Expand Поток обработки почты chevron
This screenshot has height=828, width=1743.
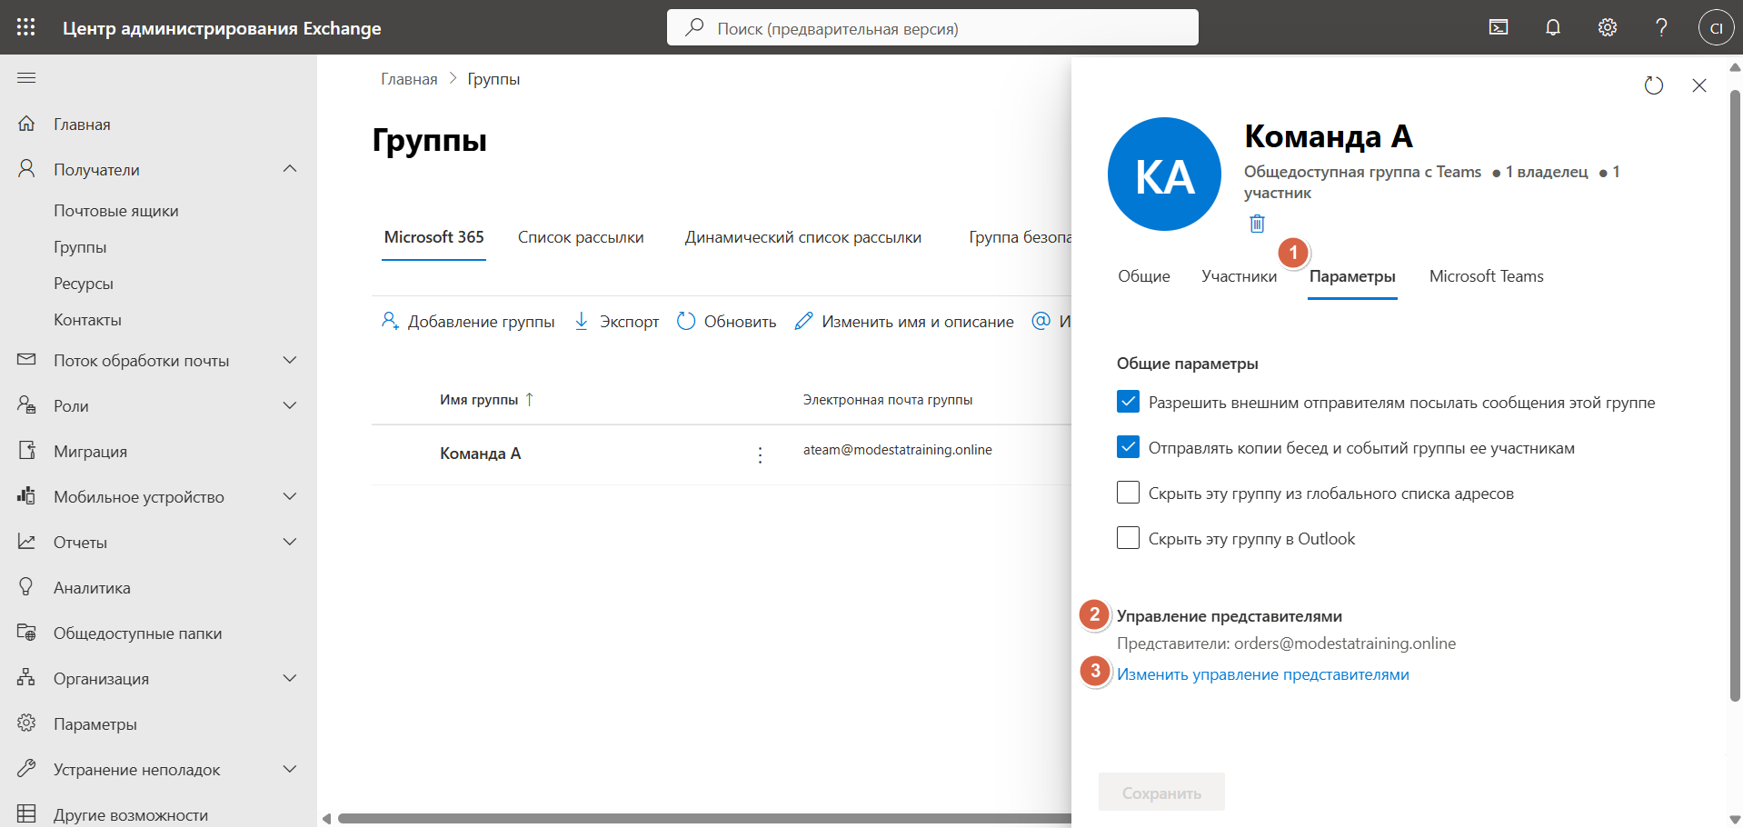(290, 360)
